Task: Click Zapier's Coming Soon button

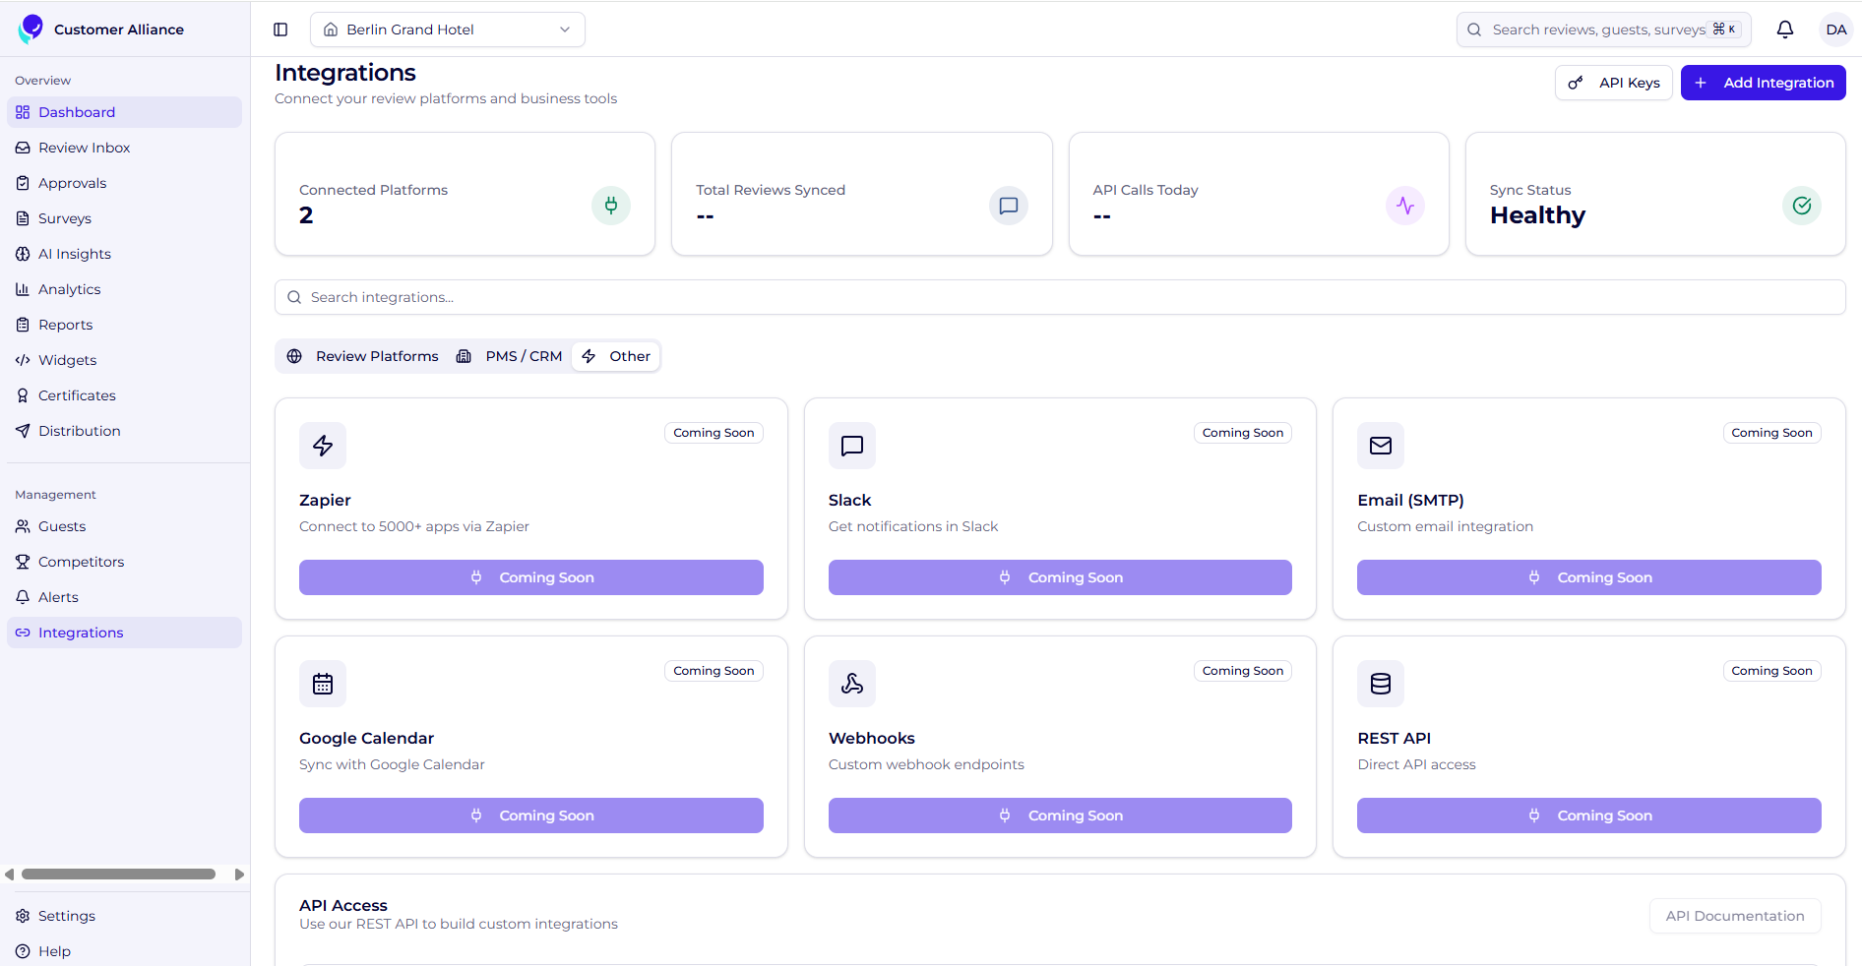Action: pos(531,577)
